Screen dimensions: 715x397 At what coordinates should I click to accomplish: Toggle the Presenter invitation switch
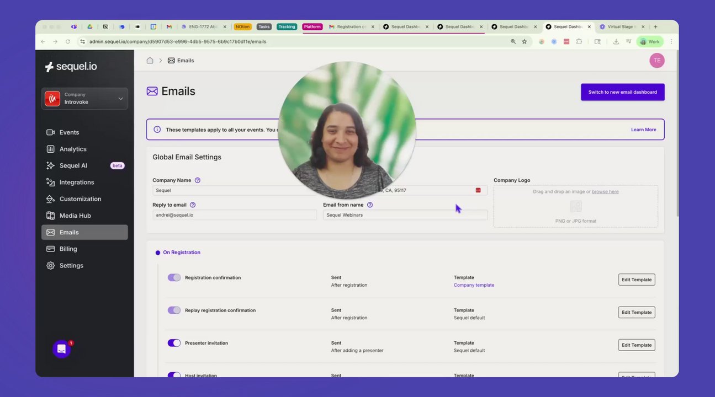tap(174, 343)
